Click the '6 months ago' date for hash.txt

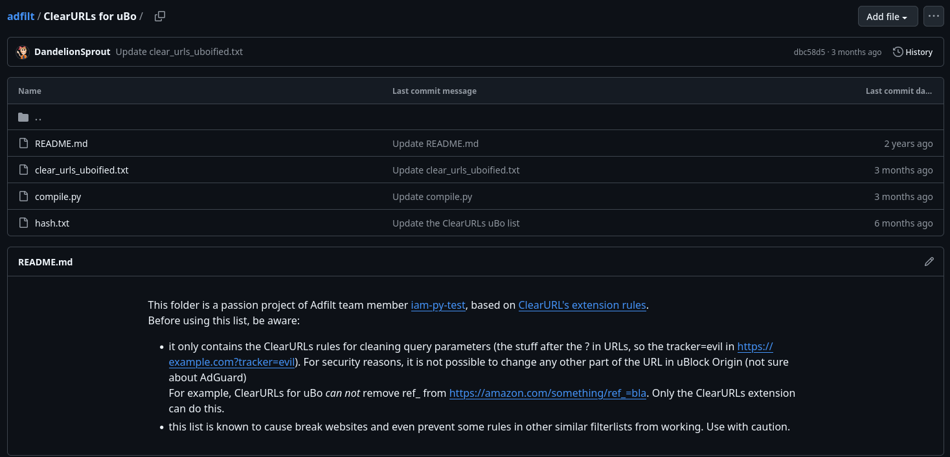click(x=903, y=223)
